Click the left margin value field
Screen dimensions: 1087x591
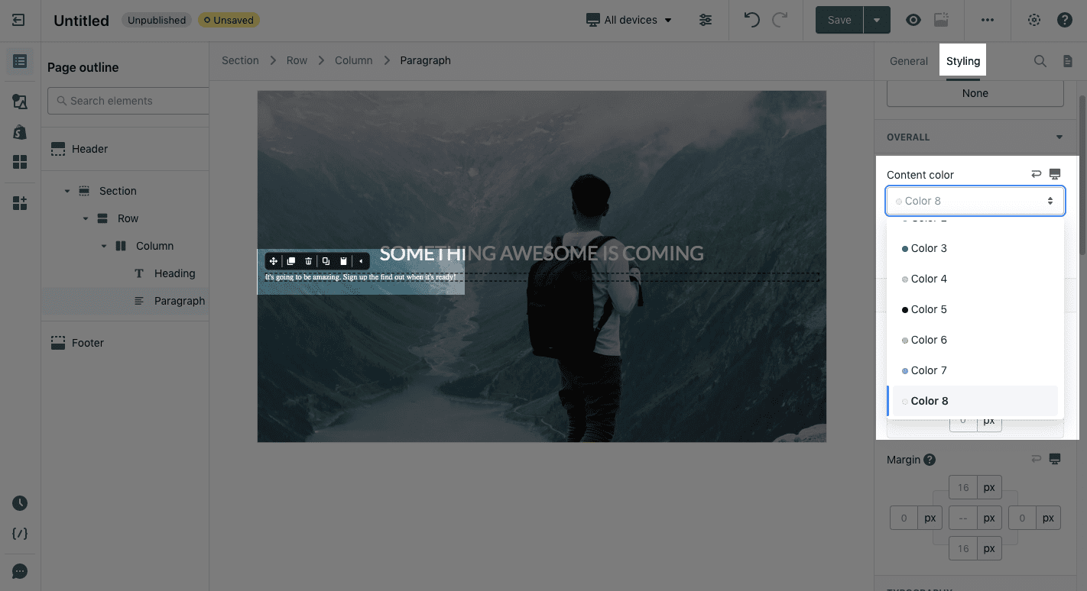[904, 518]
